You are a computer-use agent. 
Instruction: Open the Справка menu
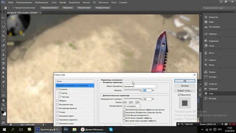pos(123,3)
